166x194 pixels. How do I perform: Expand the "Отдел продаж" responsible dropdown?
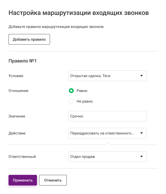pyautogui.click(x=104, y=157)
